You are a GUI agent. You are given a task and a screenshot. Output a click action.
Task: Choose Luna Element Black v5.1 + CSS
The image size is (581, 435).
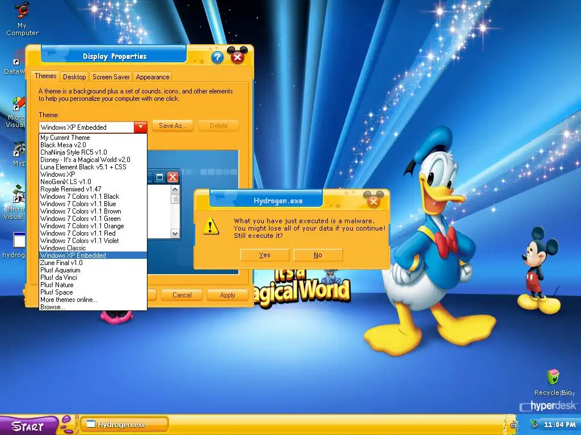click(x=93, y=167)
